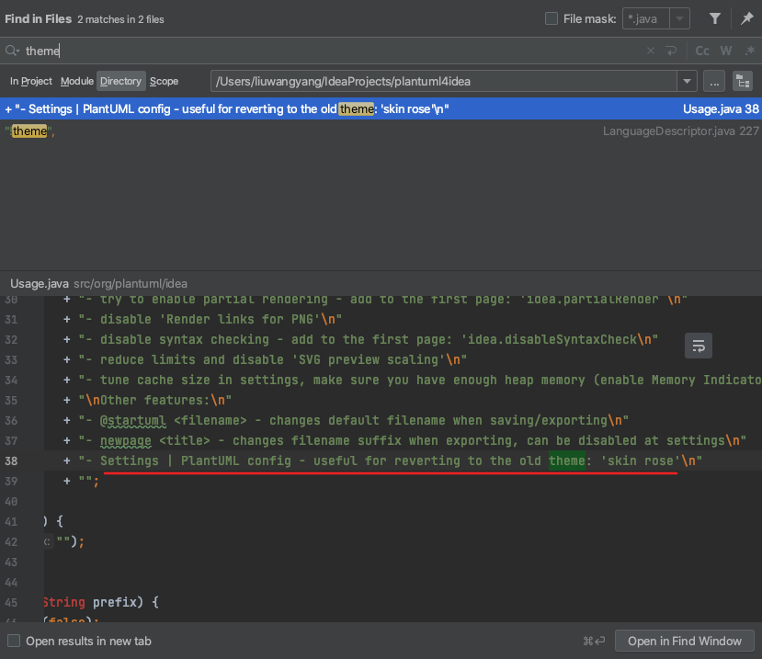The width and height of the screenshot is (762, 659).
Task: Click the new line insert icon
Action: click(x=672, y=51)
